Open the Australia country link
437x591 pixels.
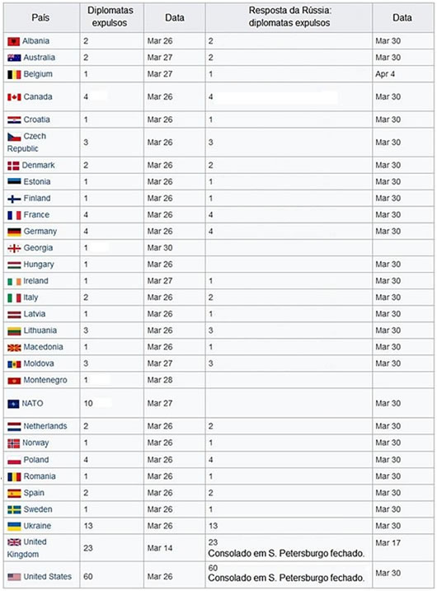[40, 58]
